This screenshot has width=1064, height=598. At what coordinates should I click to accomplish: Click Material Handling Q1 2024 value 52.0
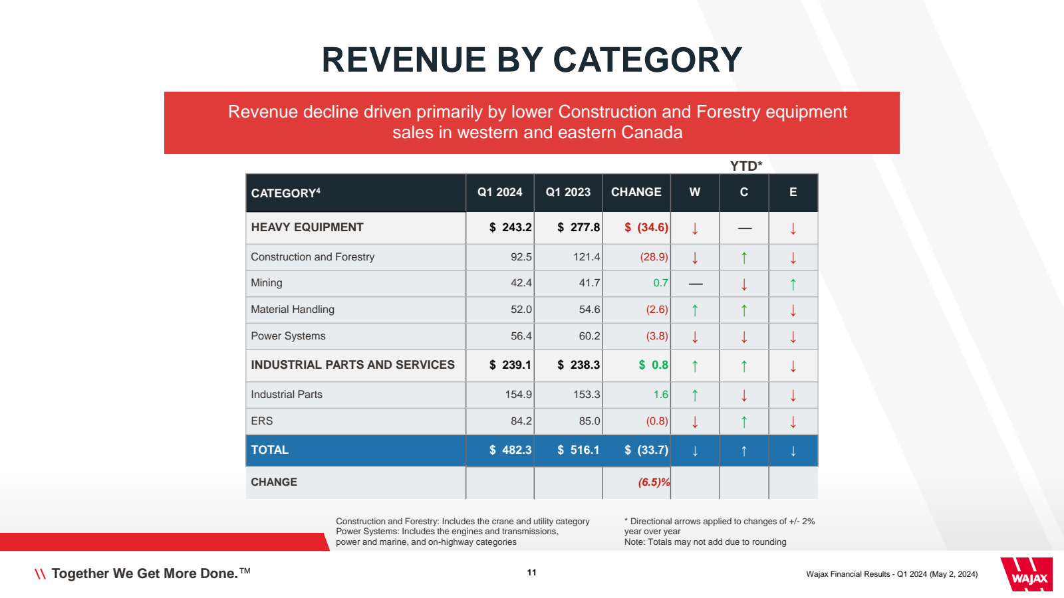pos(521,310)
